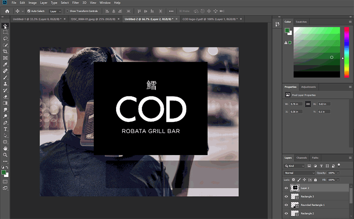The height and width of the screenshot is (219, 354).
Task: Open the Fill slider dropdown arrow
Action: click(x=338, y=180)
